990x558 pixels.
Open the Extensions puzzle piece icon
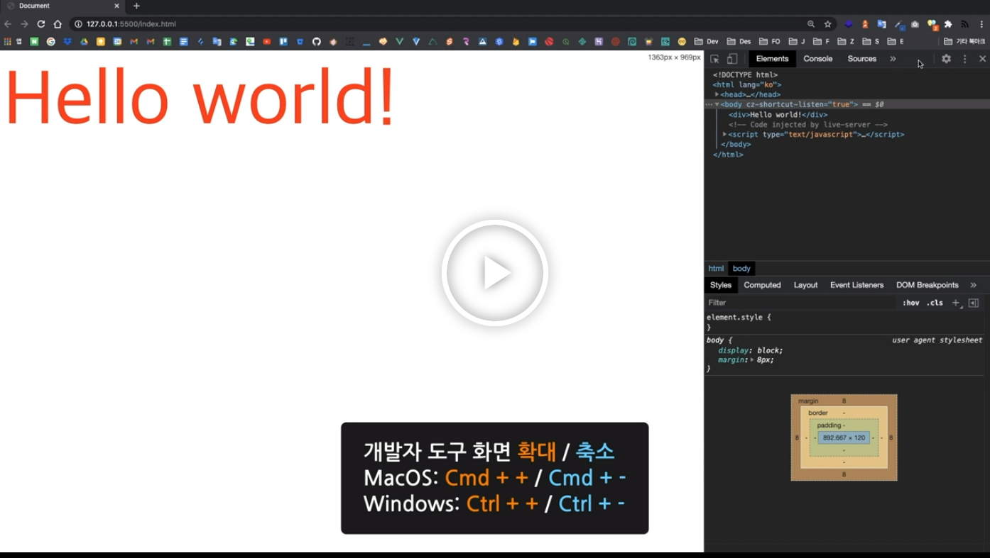pyautogui.click(x=948, y=24)
